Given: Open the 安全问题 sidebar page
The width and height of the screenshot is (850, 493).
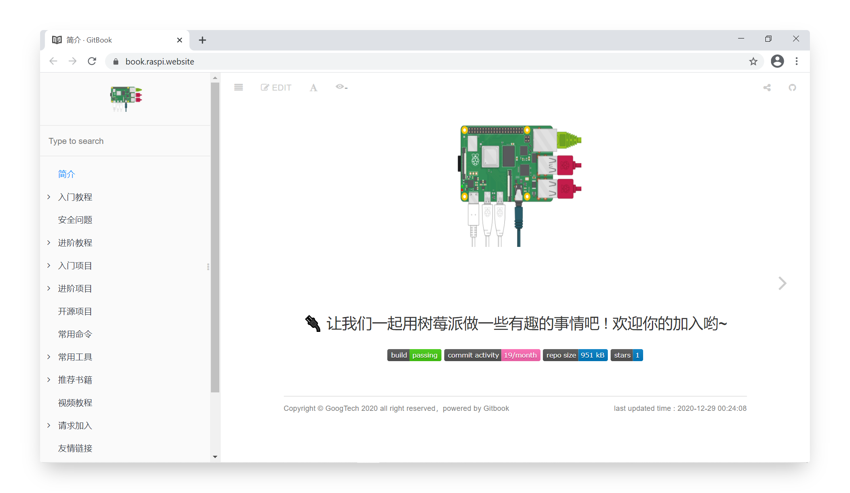Looking at the screenshot, I should click(75, 220).
